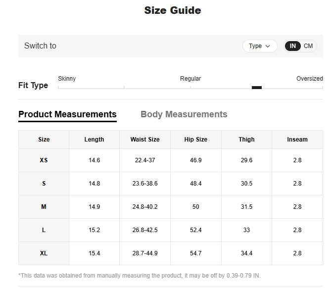Switch to the Body Measurements tab
331x288 pixels.
tap(184, 114)
